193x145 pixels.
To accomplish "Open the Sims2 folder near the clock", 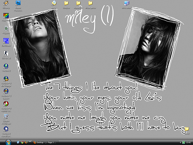I will (187, 130).
